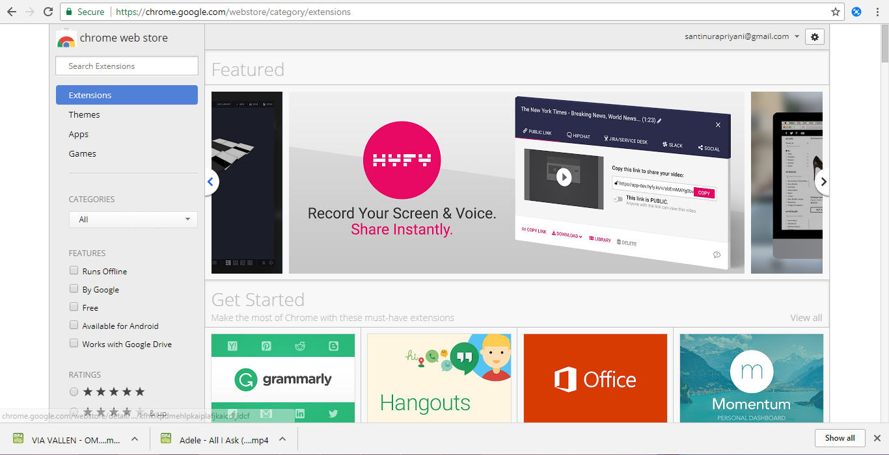
Task: Open the Categories All dropdown
Action: pyautogui.click(x=133, y=220)
